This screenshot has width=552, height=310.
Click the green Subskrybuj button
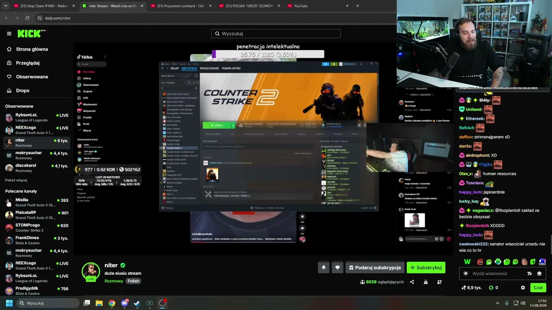(x=426, y=267)
